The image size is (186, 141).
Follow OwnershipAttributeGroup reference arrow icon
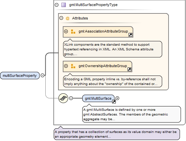tap(129, 69)
